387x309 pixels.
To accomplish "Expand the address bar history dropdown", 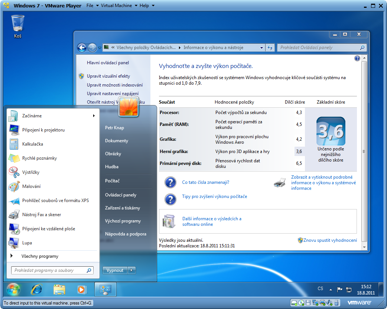I will point(261,48).
